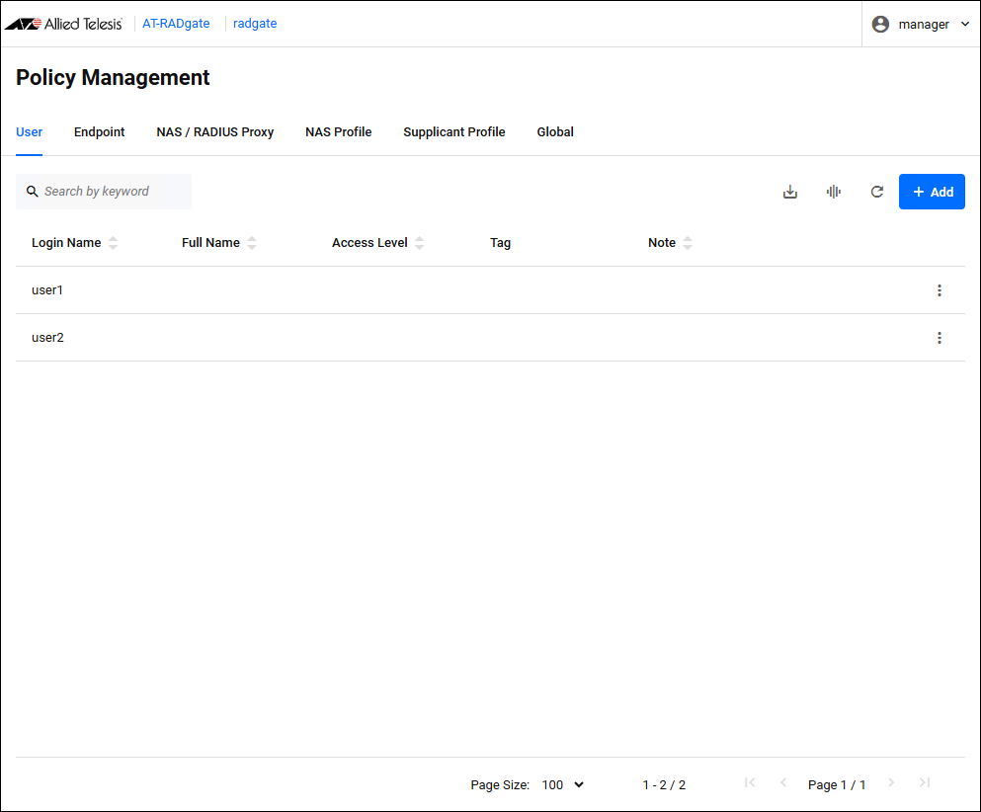Click the radgate link in header
This screenshot has height=812, width=981.
255,24
